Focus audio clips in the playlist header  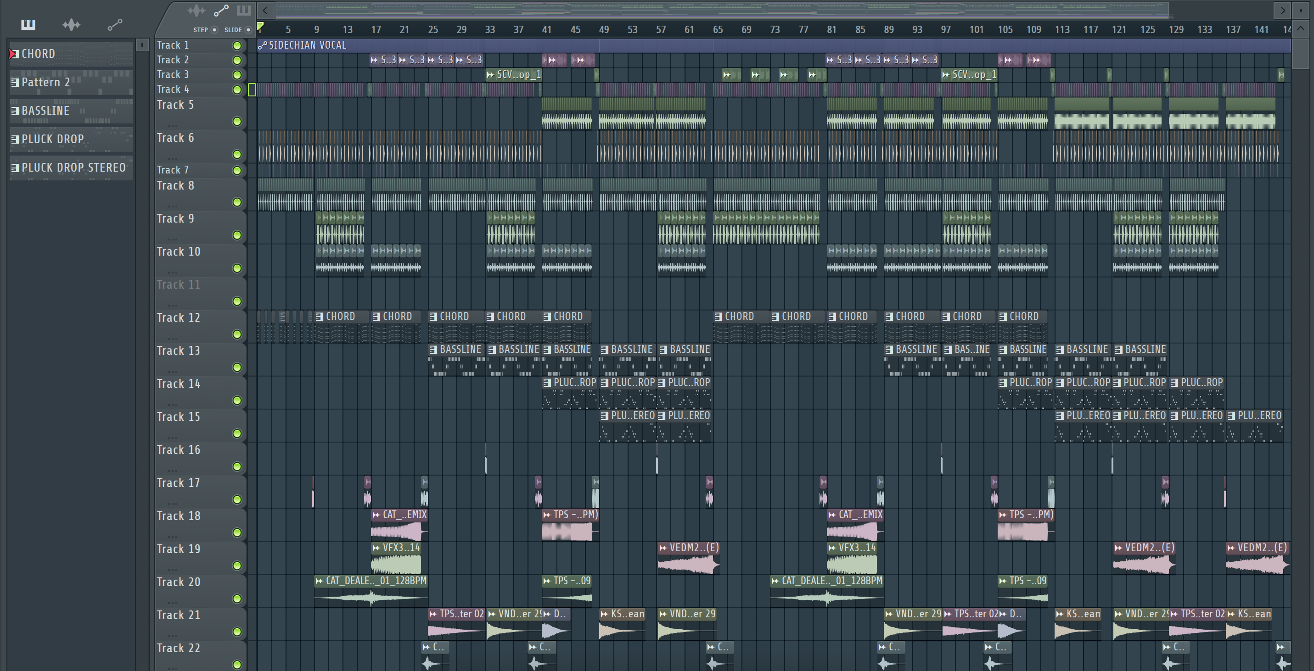(197, 10)
